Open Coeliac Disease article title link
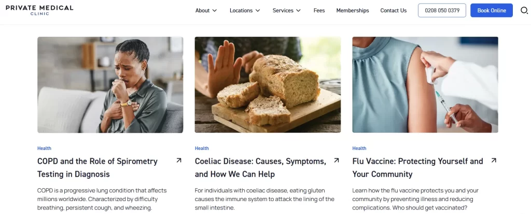Viewport: 531px width, 214px height. coord(260,167)
